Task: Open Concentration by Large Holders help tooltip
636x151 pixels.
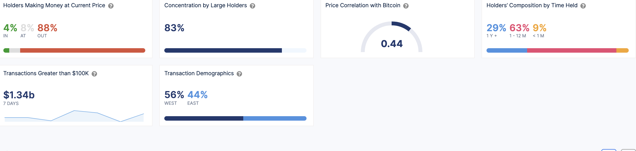Action: point(252,6)
